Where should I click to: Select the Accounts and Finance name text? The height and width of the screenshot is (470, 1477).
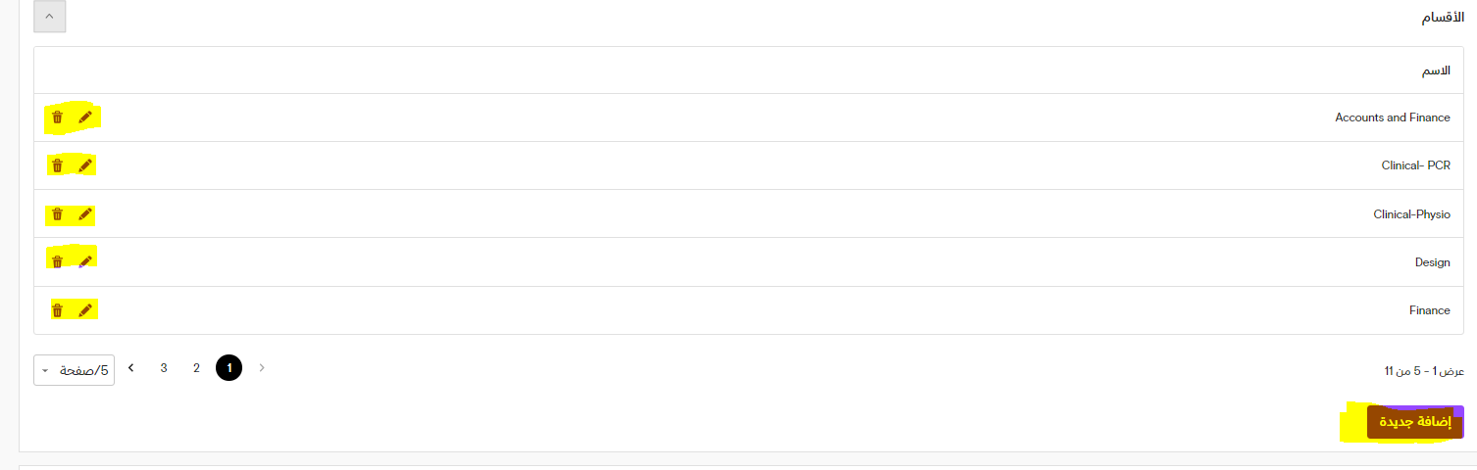(1393, 117)
